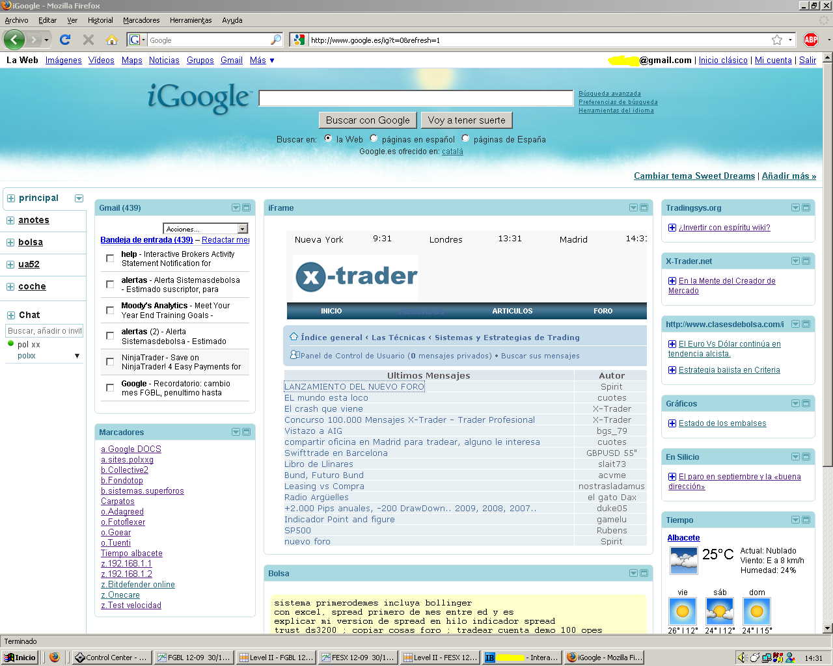Viewport: 833px width, 666px height.
Task: Click the site favicon beside the address bar
Action: [299, 40]
